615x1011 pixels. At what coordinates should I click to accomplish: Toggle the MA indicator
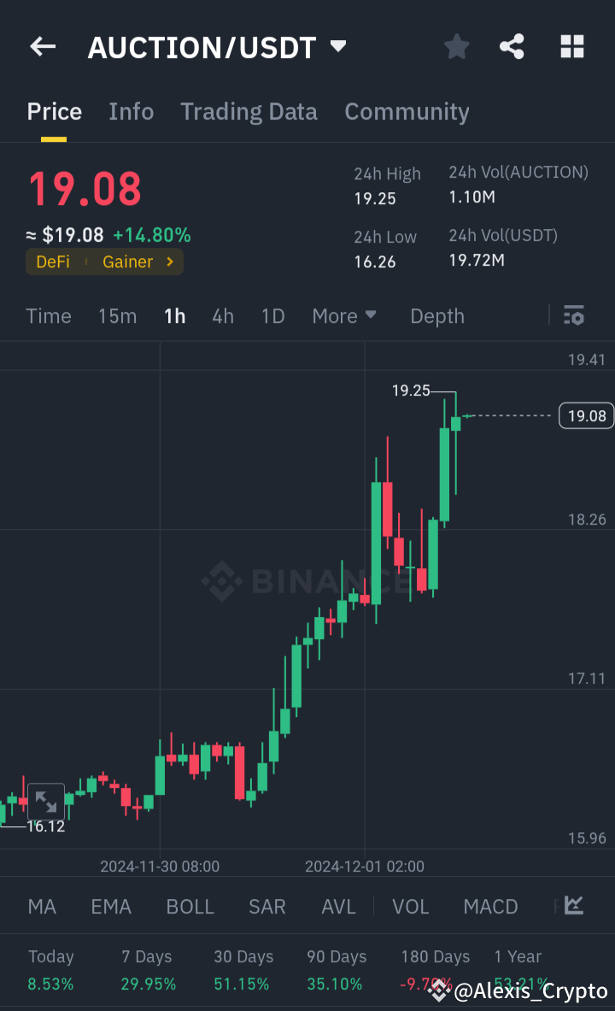[42, 906]
